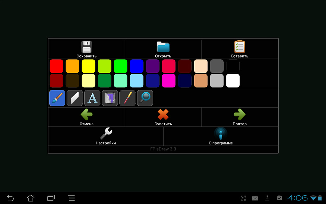Open О программе info screen
326x204 pixels.
click(221, 136)
